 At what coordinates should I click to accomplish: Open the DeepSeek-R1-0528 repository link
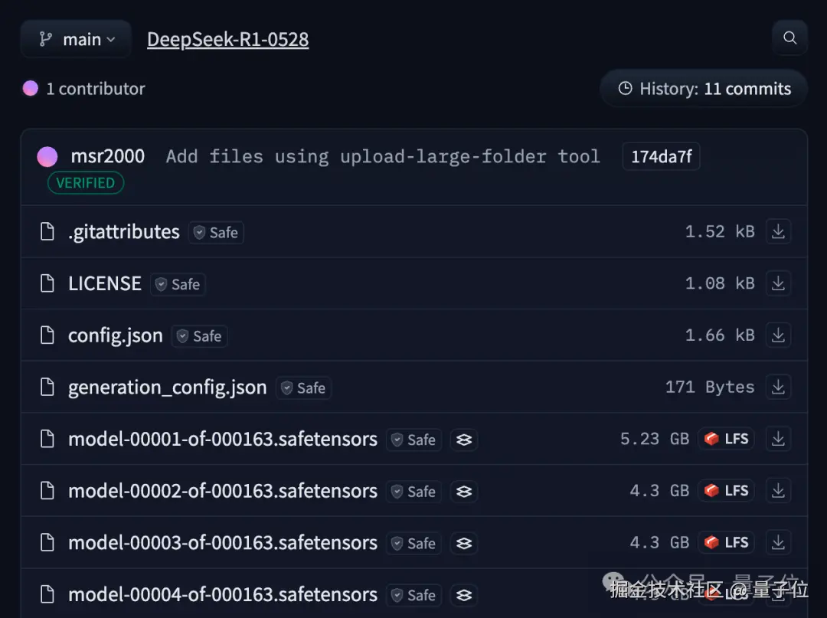click(228, 40)
